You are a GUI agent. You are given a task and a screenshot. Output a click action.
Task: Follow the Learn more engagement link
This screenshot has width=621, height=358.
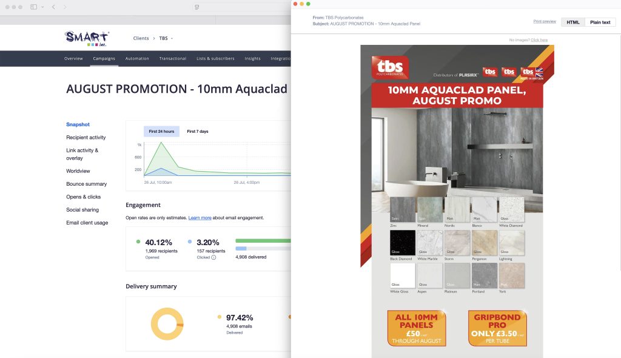pos(200,218)
